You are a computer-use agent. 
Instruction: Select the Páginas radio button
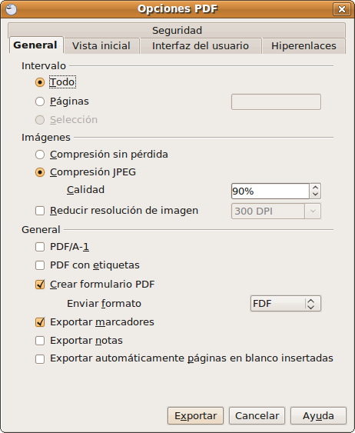click(x=40, y=102)
